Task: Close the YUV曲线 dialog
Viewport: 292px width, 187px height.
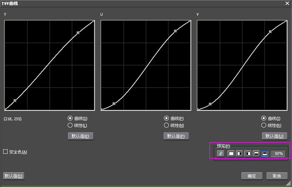Action: pos(287,3)
